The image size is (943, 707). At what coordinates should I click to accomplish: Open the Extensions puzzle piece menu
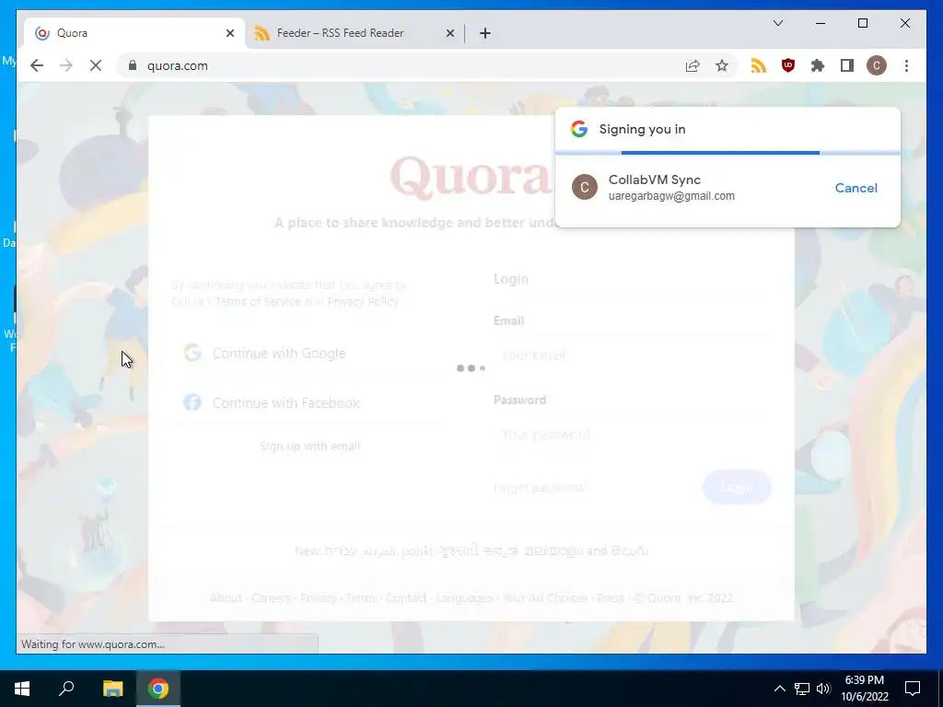click(818, 65)
